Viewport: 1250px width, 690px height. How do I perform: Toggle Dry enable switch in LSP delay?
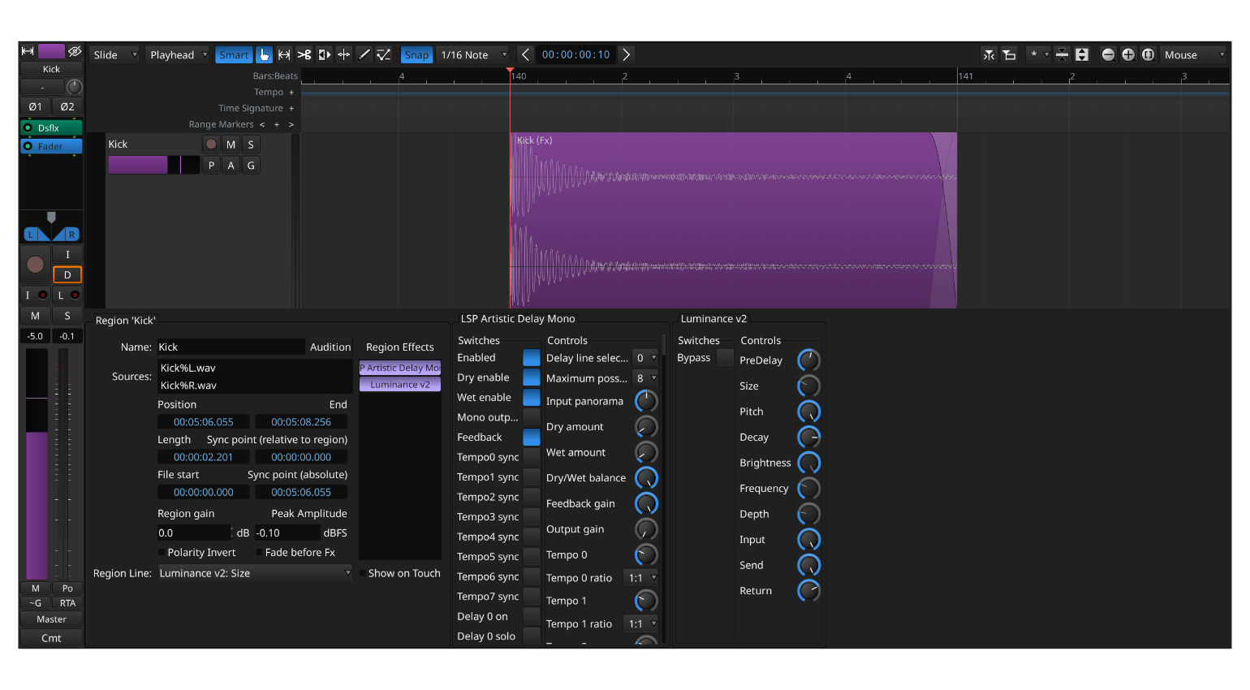click(531, 377)
